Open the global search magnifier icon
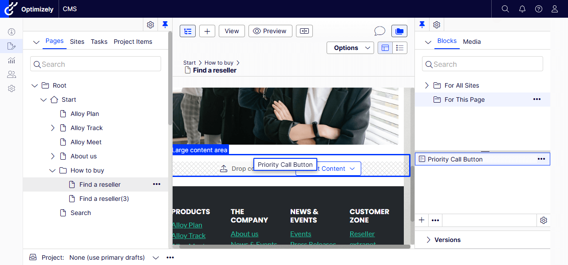 [x=505, y=9]
